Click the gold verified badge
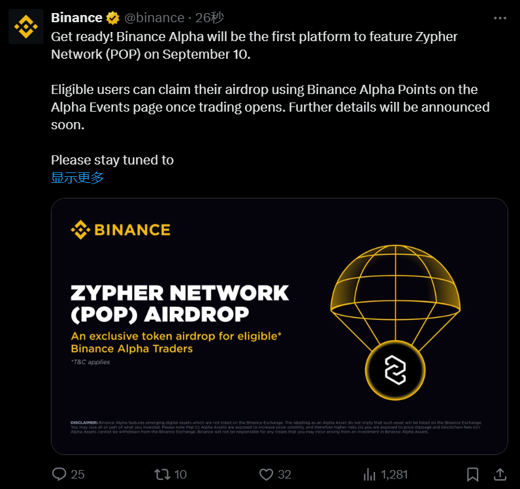Screen dimensions: 520x489 click(113, 18)
